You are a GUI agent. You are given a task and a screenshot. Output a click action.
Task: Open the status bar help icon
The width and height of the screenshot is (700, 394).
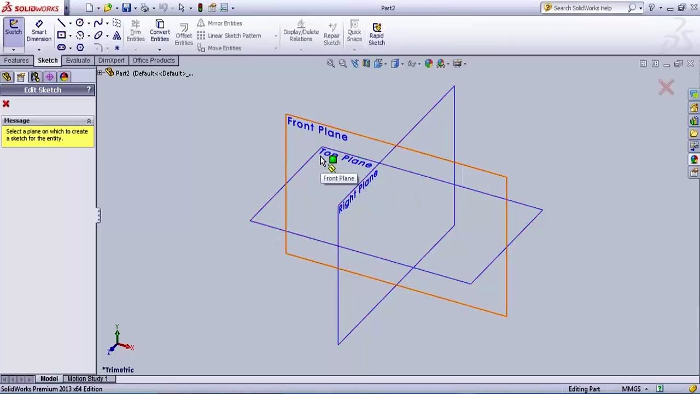660,389
